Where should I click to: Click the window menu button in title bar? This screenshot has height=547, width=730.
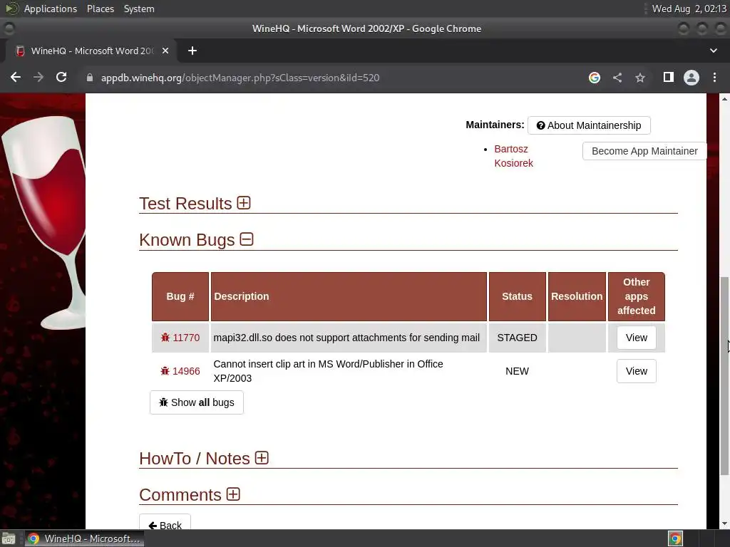[x=9, y=28]
